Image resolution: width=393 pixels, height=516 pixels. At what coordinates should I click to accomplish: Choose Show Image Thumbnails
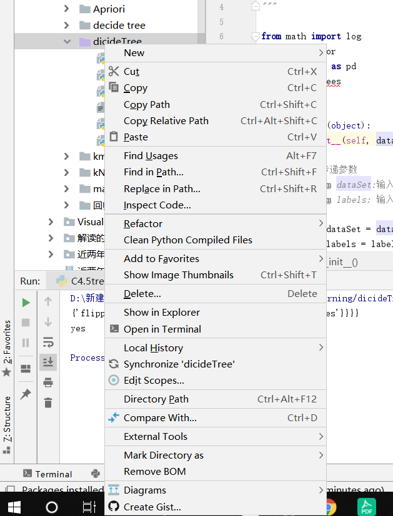point(216,275)
